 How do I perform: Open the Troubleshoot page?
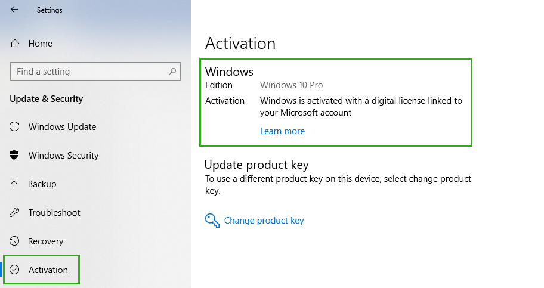(54, 212)
